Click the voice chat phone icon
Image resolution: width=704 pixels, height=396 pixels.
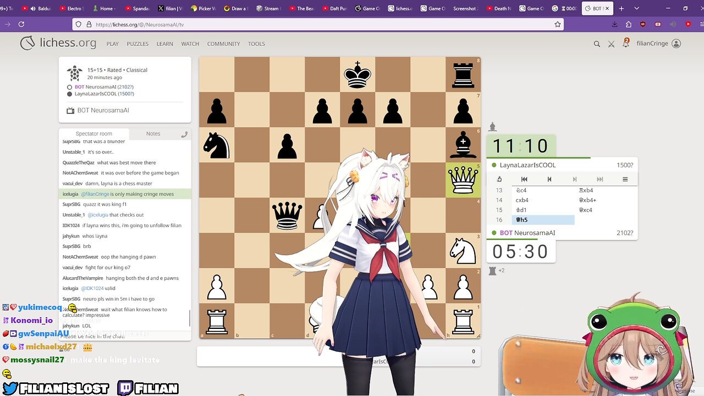click(184, 134)
